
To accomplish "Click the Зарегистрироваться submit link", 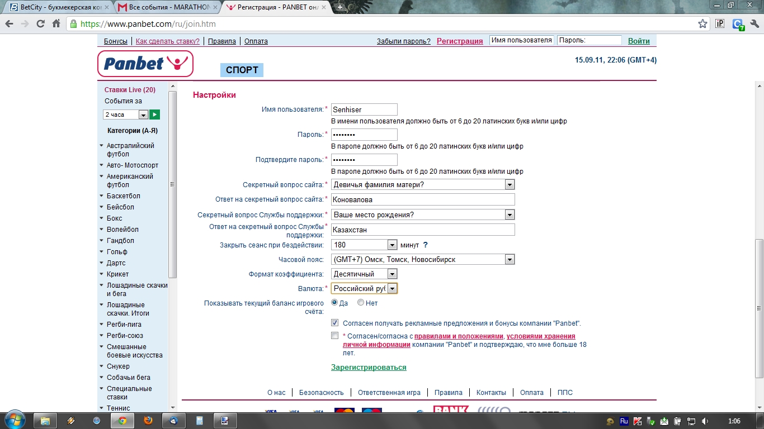I will click(x=369, y=368).
